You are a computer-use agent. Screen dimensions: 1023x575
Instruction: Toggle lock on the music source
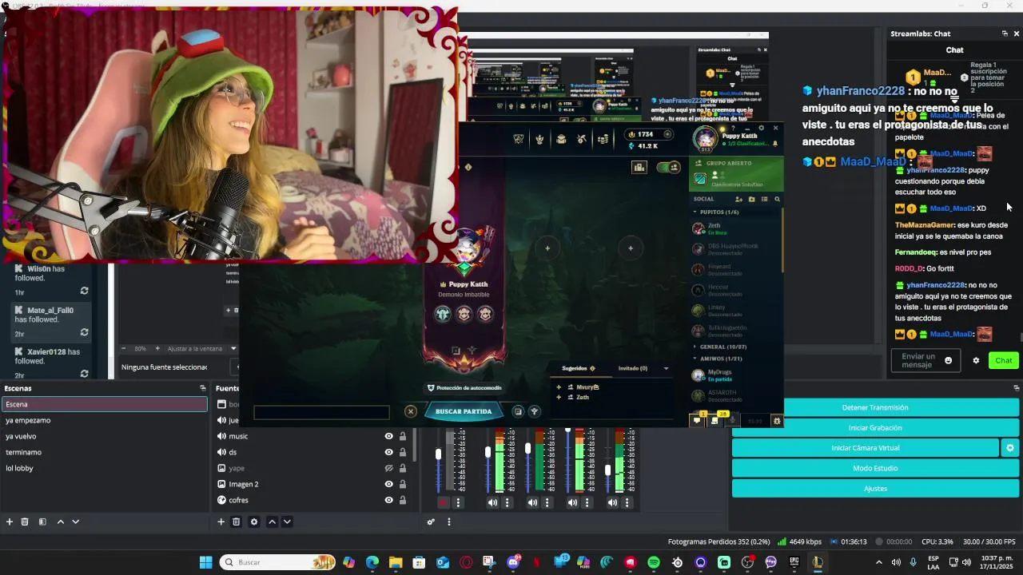tap(403, 436)
